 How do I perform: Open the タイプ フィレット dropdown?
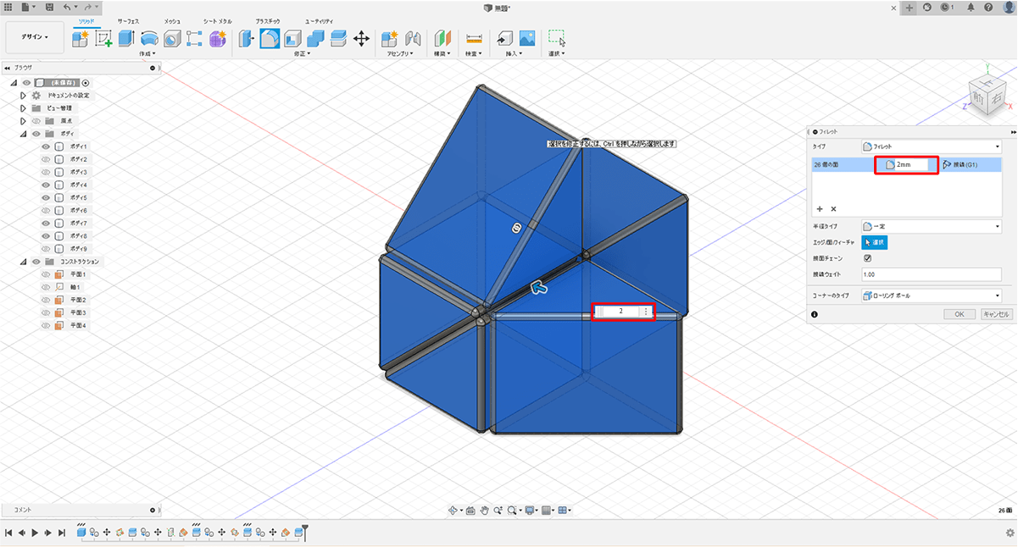tap(930, 146)
